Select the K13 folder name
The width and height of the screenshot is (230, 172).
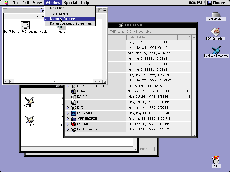coord(80,108)
